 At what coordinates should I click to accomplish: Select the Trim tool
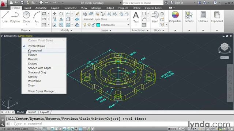(x=68, y=13)
